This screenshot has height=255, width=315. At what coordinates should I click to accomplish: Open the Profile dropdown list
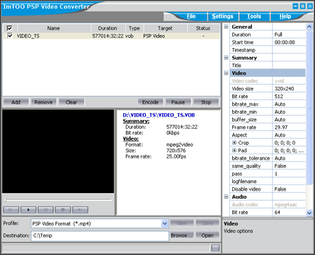click(164, 223)
